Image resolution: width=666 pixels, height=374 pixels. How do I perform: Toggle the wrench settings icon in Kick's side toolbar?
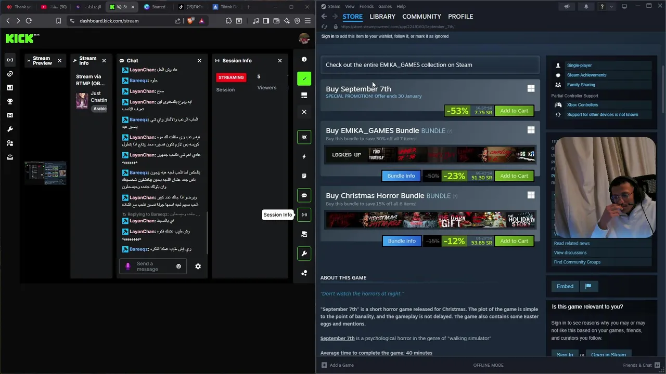click(x=304, y=253)
